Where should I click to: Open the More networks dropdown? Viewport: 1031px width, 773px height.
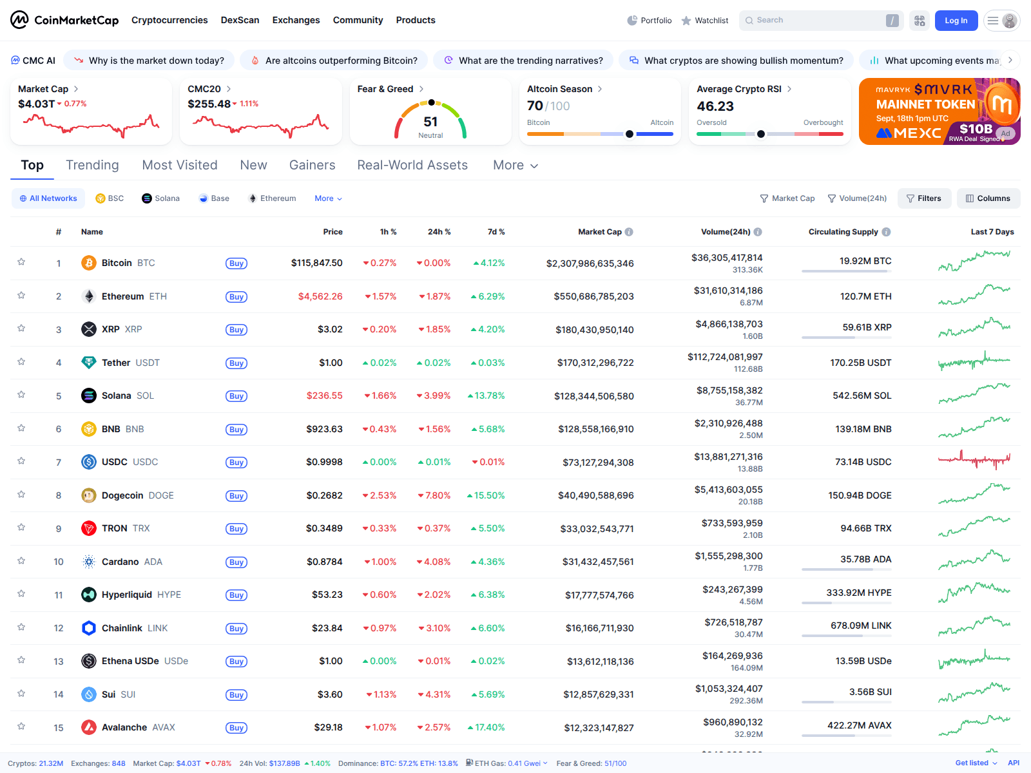(329, 198)
